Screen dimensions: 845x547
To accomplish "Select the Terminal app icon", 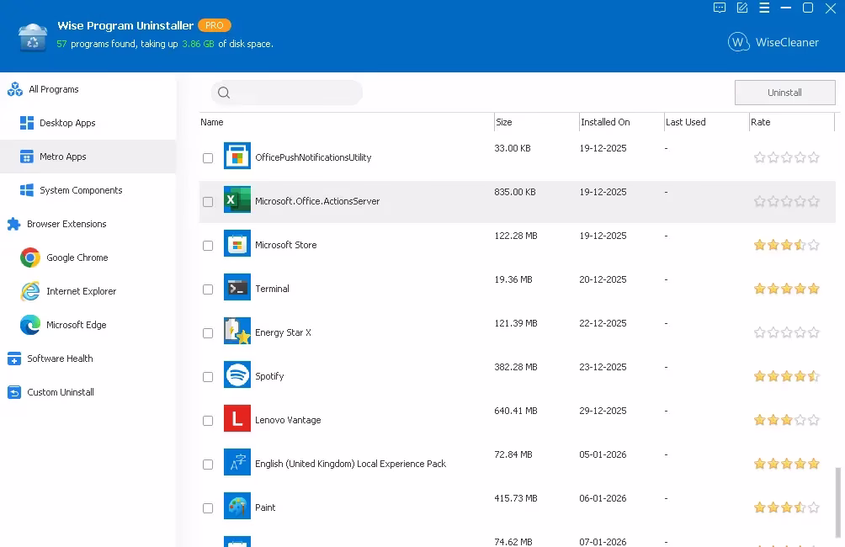I will [237, 288].
